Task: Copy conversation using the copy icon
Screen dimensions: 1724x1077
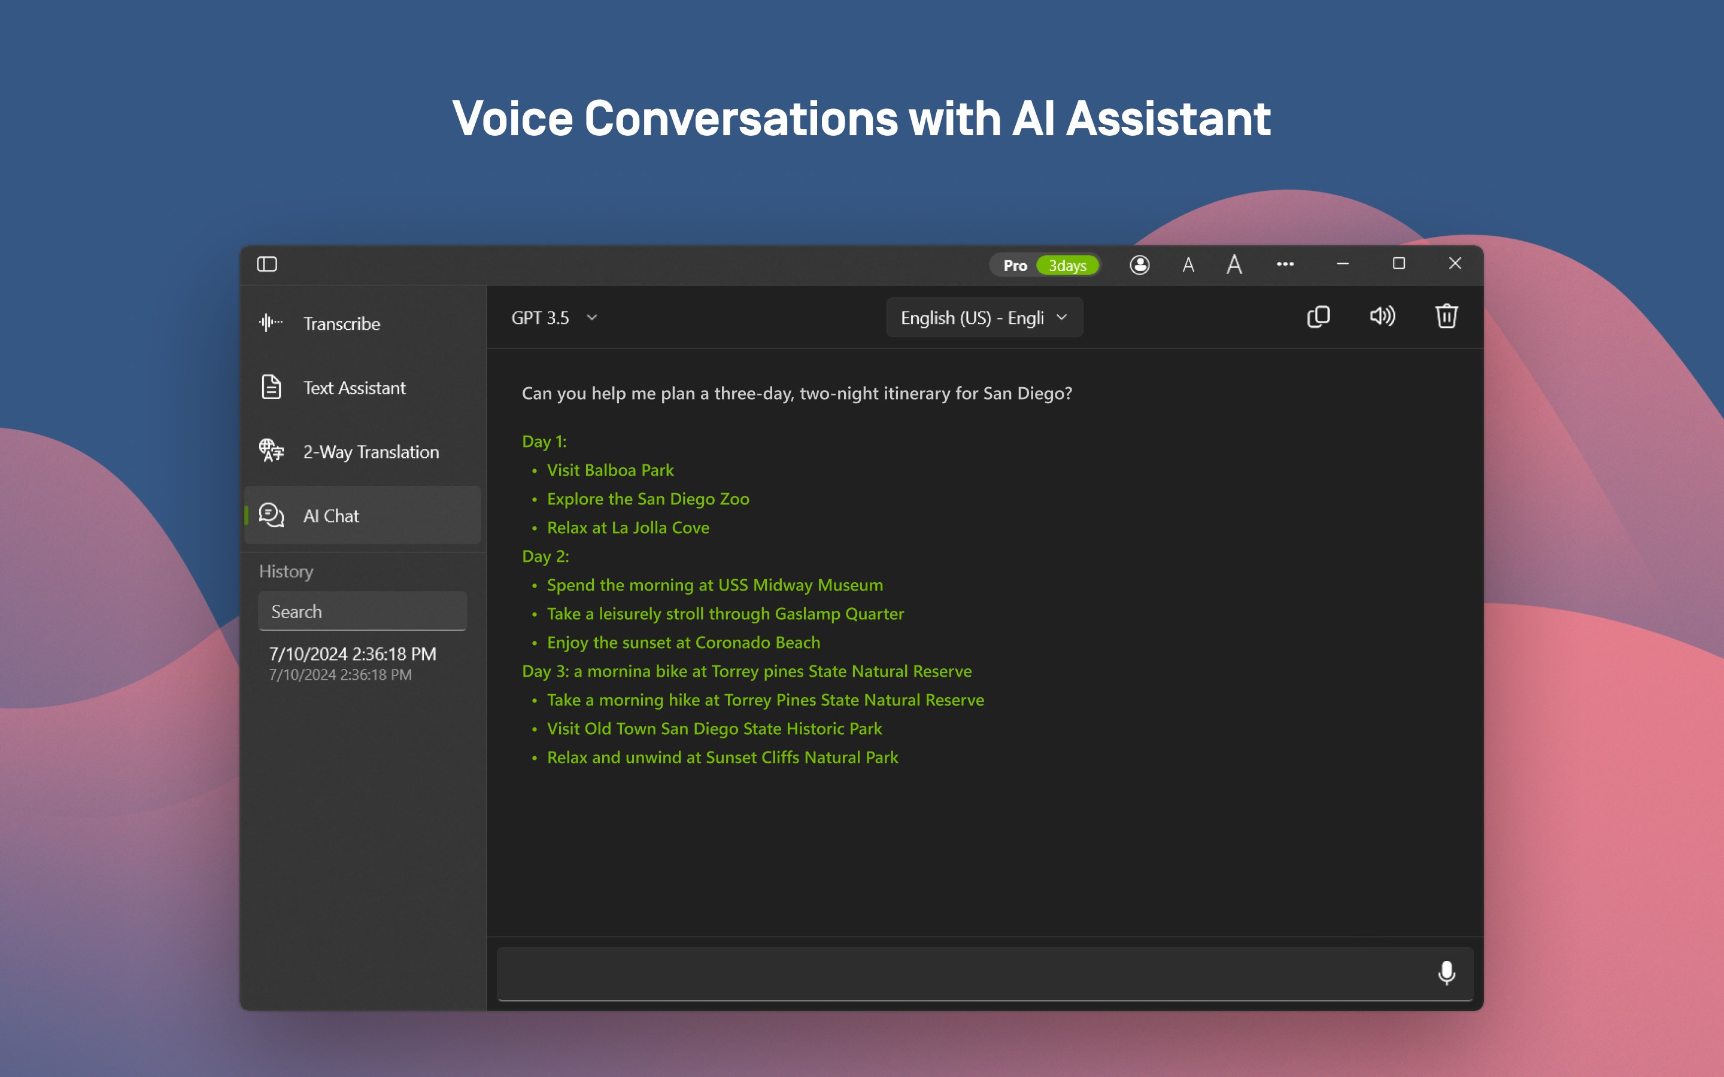Action: pyautogui.click(x=1318, y=317)
